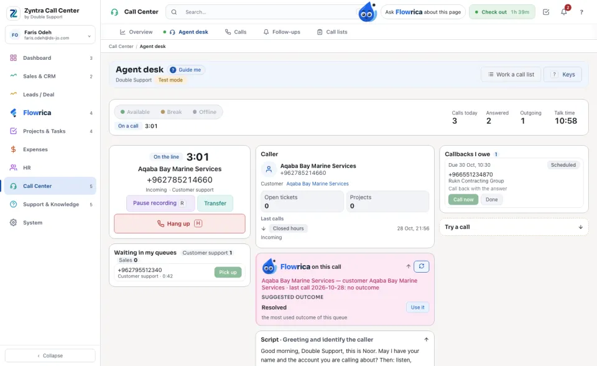Screen dimensions: 597x366
Task: Open the notifications bell
Action: (x=564, y=12)
